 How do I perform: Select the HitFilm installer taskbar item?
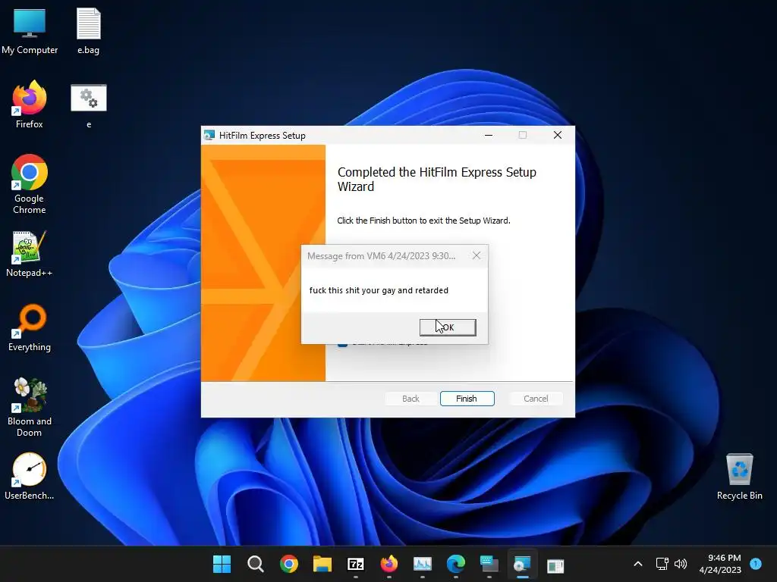pos(522,564)
